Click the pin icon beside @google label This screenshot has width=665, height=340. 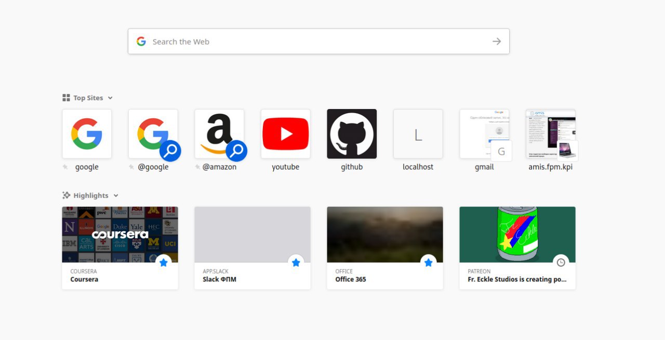pyautogui.click(x=132, y=167)
